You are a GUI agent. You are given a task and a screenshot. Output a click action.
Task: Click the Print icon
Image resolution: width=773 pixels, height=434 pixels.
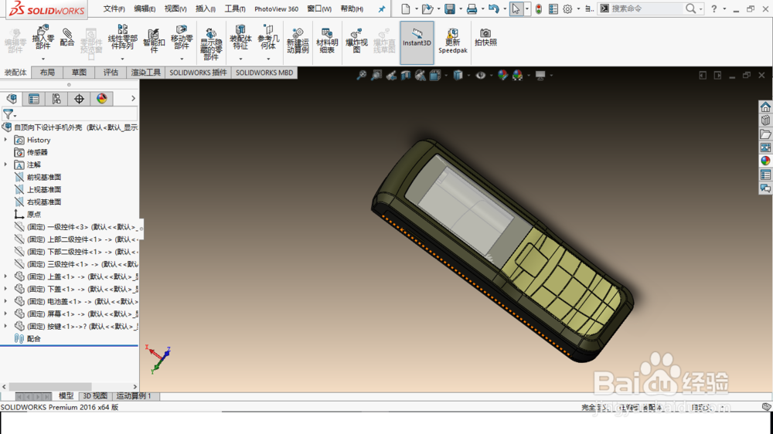coord(472,8)
